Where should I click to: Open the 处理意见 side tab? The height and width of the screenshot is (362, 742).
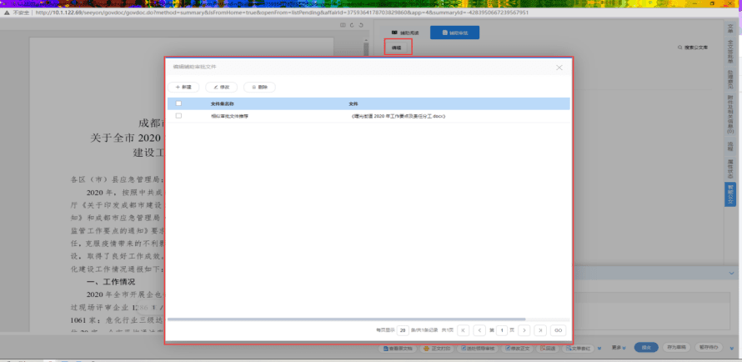(730, 80)
